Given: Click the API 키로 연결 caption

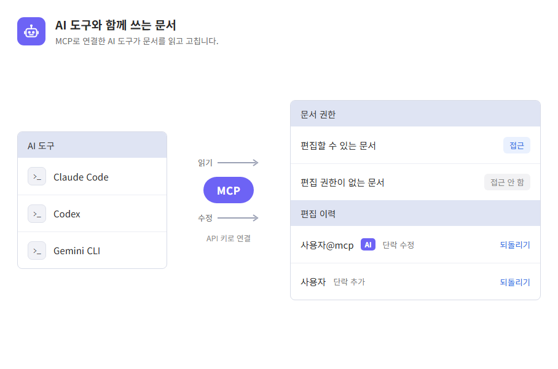Looking at the screenshot, I should pos(229,238).
